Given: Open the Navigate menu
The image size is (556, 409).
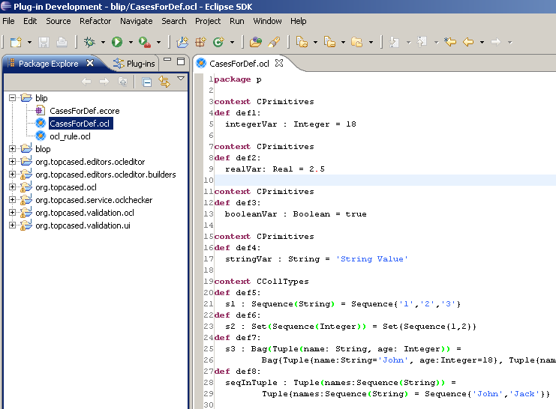Looking at the screenshot, I should pyautogui.click(x=136, y=21).
